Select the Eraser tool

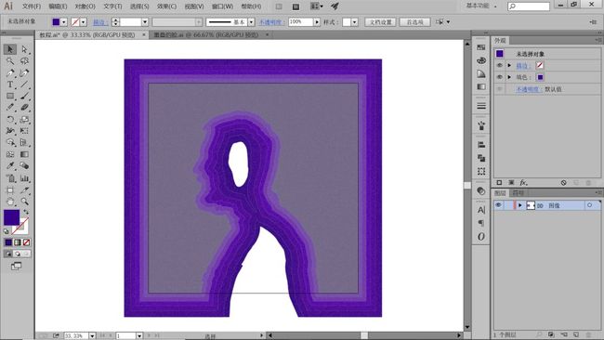pos(25,108)
